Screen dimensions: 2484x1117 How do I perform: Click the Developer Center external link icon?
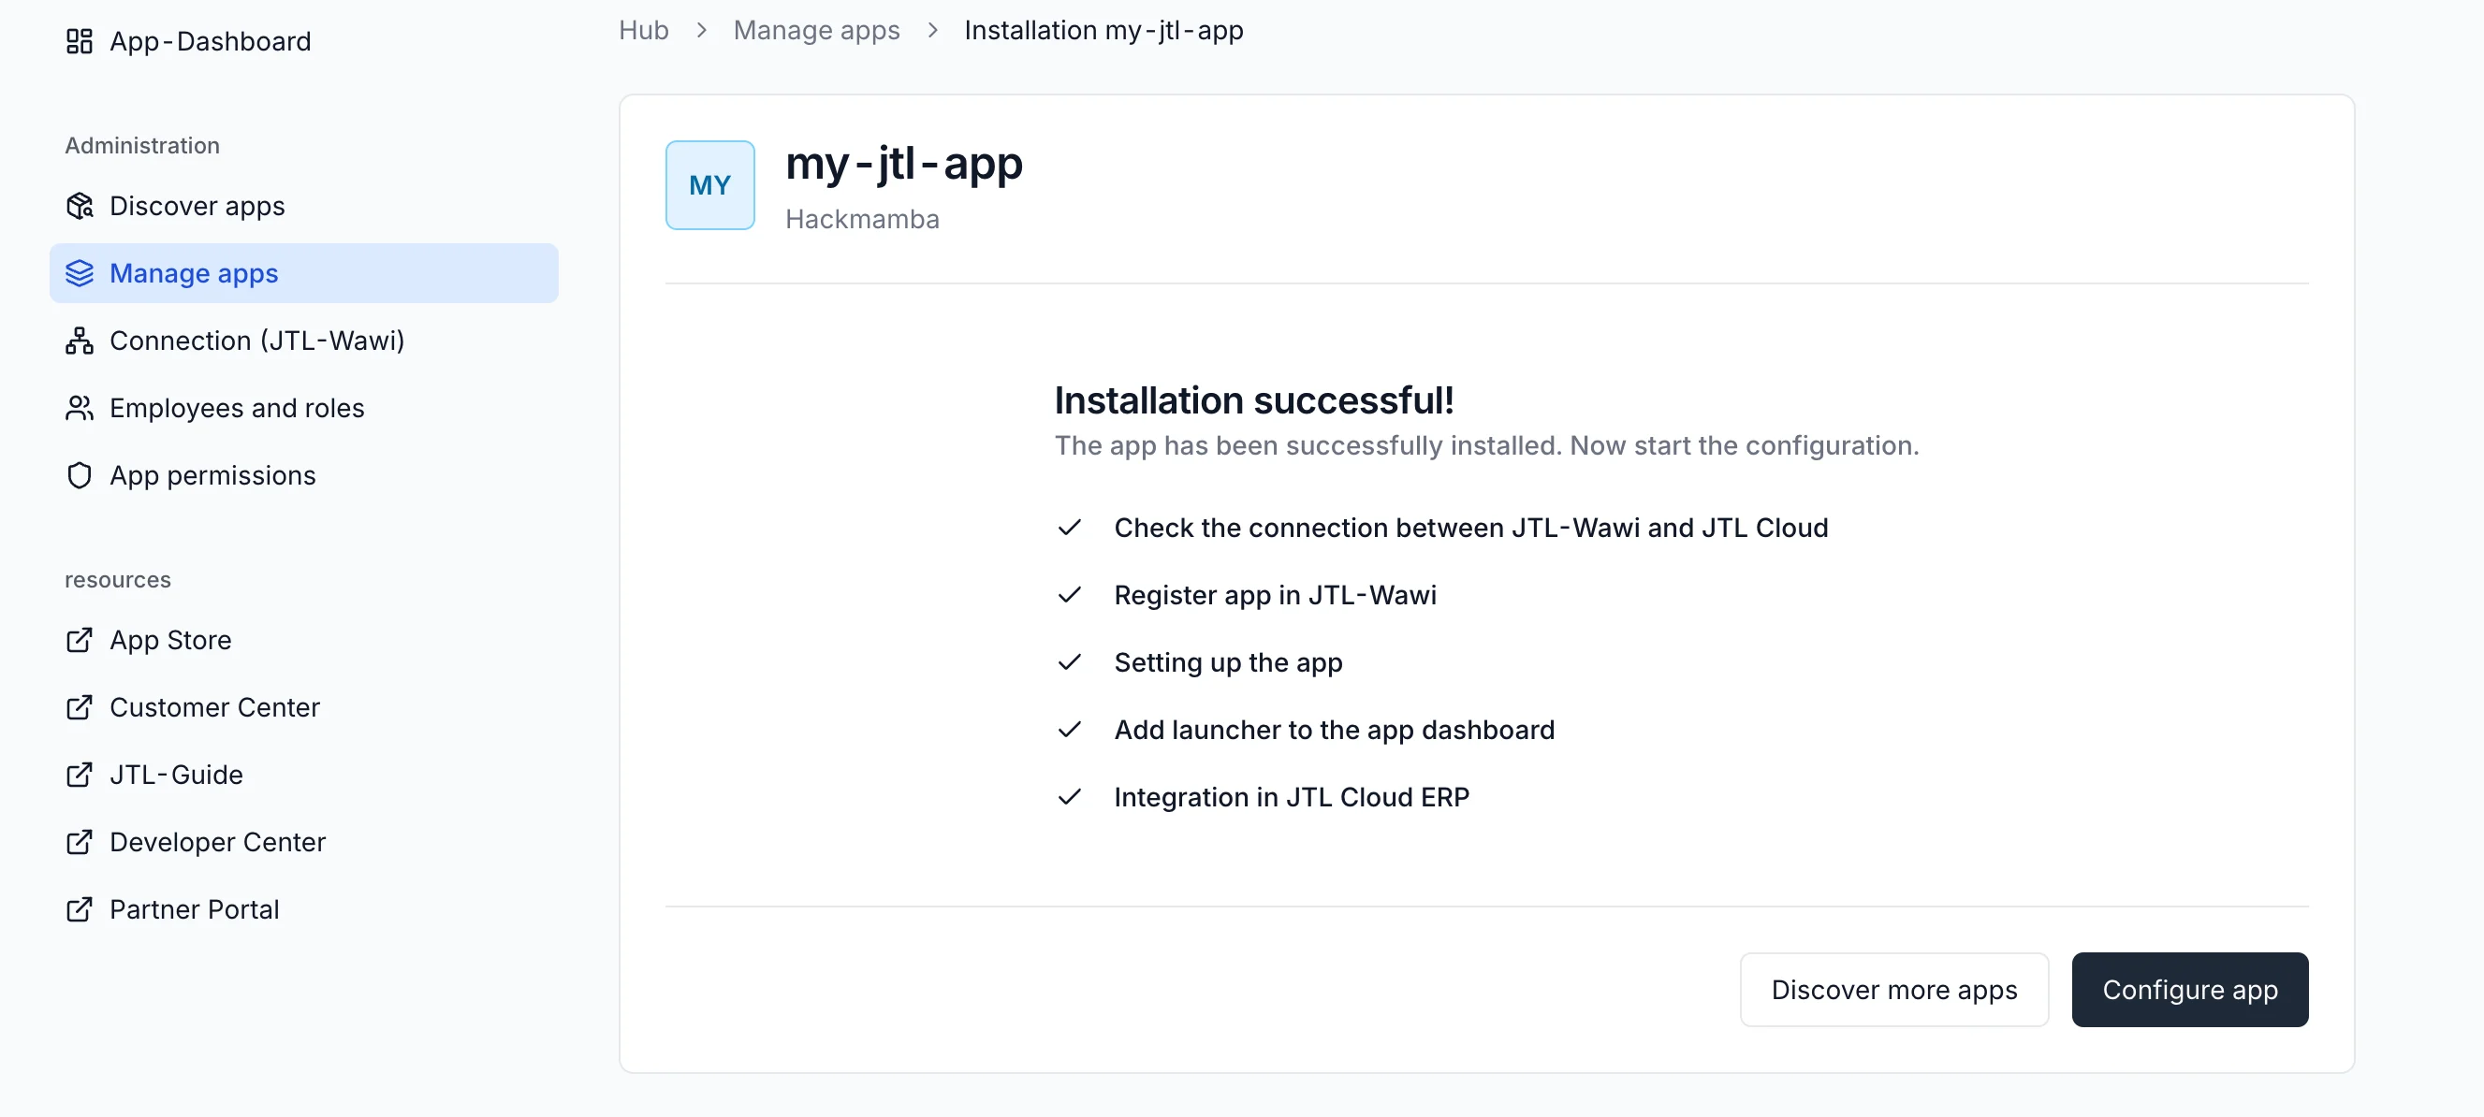point(79,843)
